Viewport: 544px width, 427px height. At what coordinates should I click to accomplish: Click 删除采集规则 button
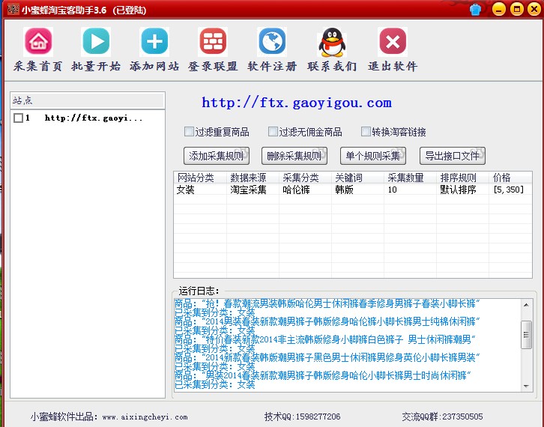(294, 156)
